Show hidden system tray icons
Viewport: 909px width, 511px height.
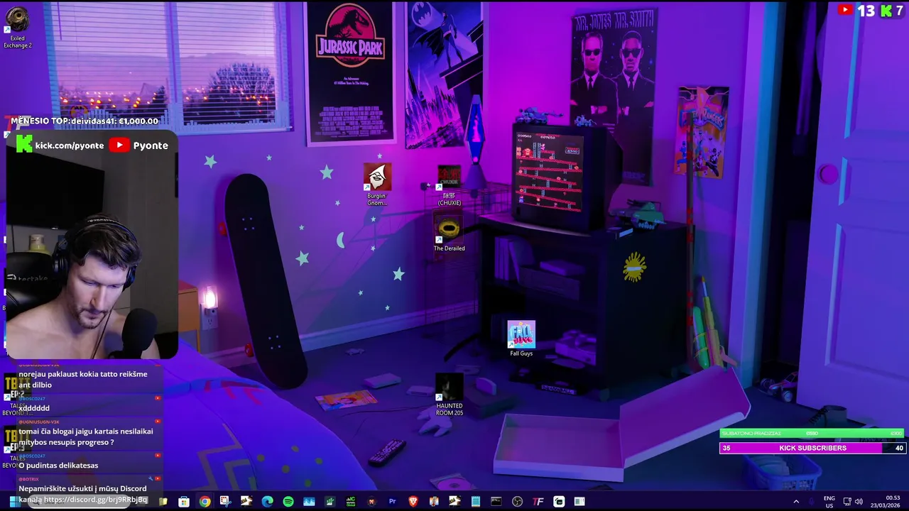click(x=796, y=502)
